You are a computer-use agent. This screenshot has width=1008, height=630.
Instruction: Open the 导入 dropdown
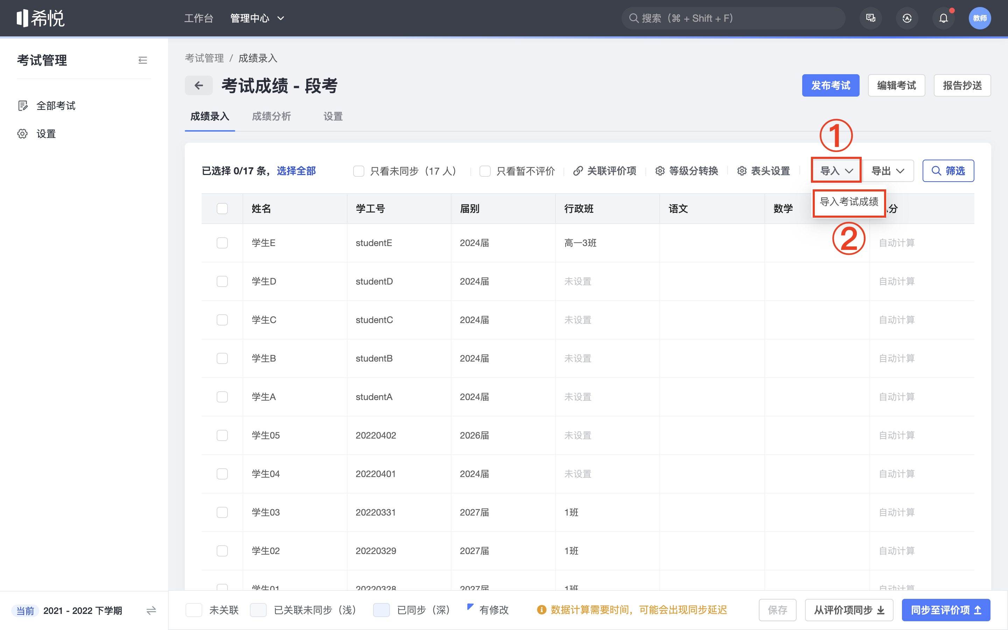point(836,171)
